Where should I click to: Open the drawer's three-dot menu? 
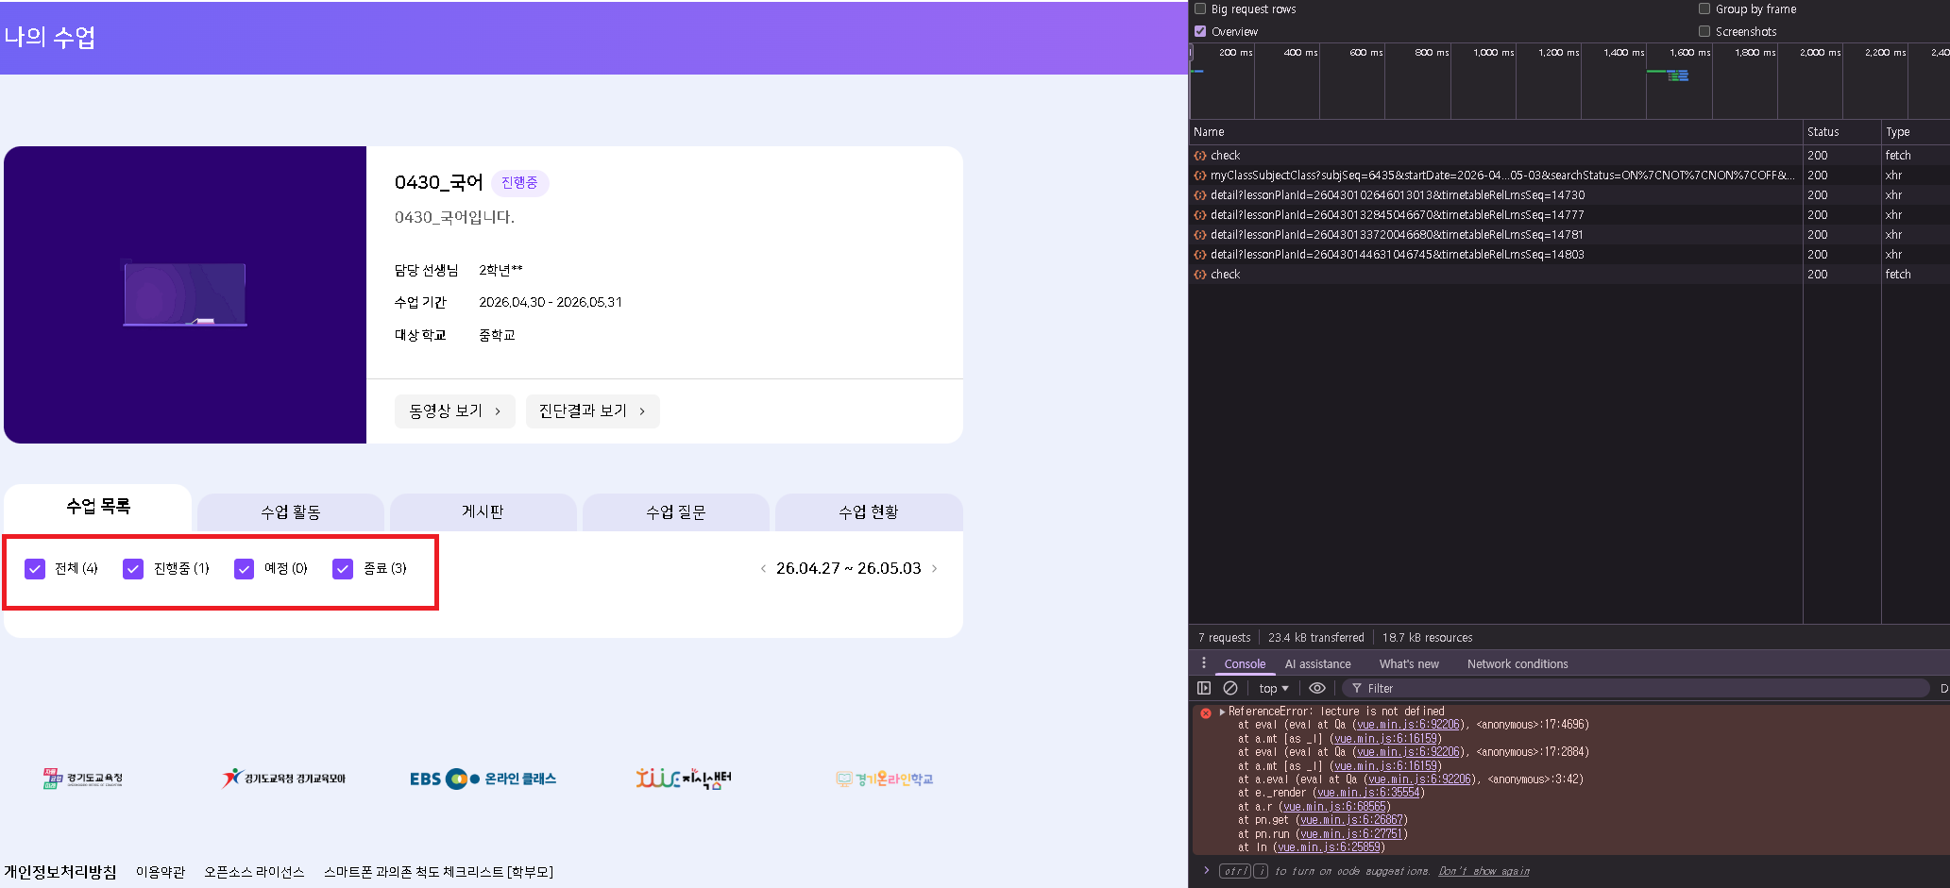(x=1203, y=663)
